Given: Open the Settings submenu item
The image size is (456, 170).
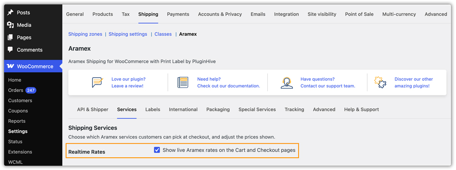Looking at the screenshot, I should coord(18,131).
